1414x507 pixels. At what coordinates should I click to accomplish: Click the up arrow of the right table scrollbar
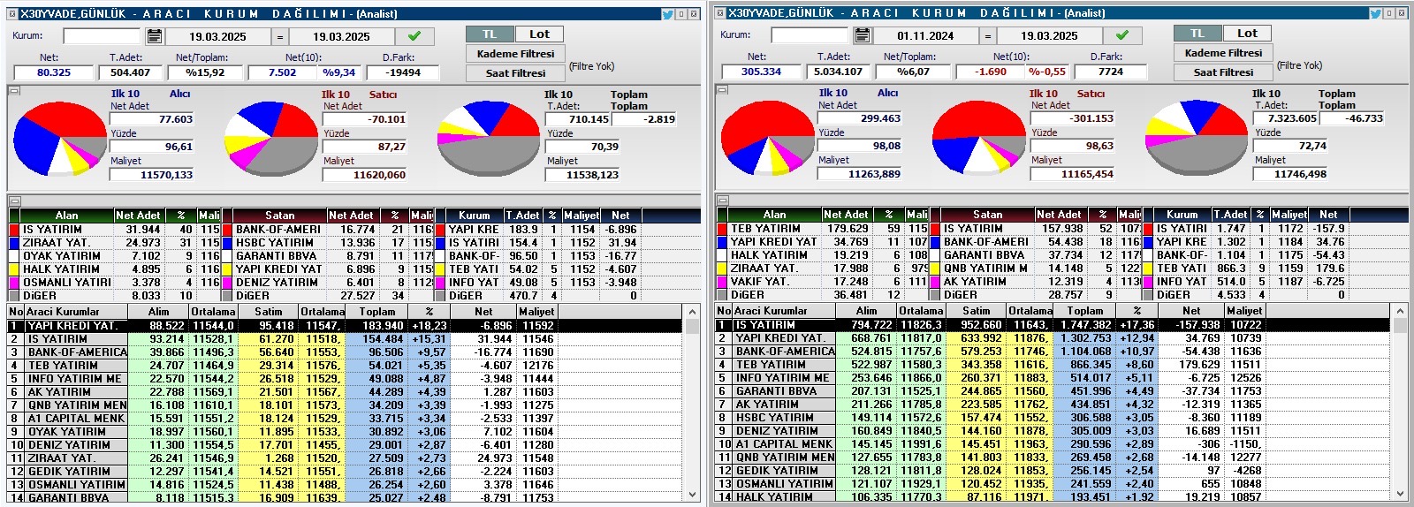point(1399,312)
